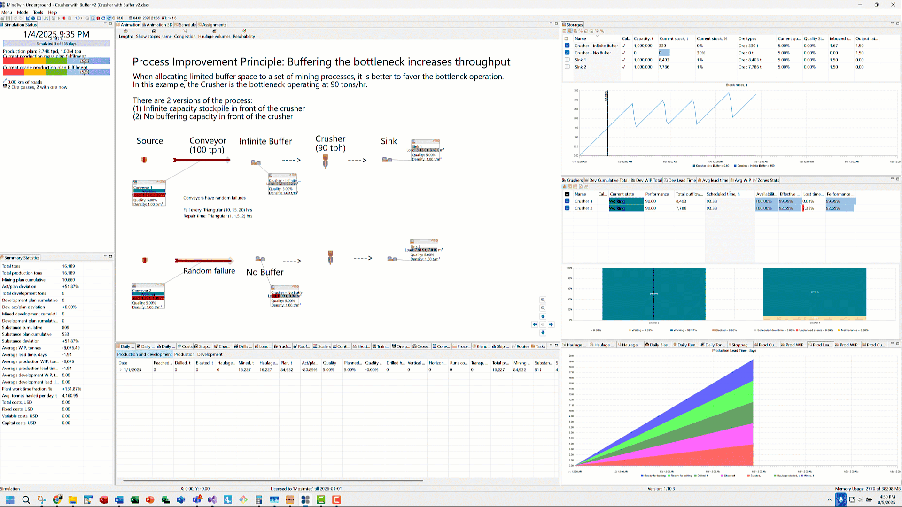Viewport: 902px width, 507px height.
Task: Open Excel from the Windows taskbar
Action: coord(135,500)
